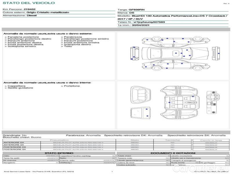Select the "ANTERIORE SX" tire row label
The height and width of the screenshot is (174, 232).
point(14,145)
